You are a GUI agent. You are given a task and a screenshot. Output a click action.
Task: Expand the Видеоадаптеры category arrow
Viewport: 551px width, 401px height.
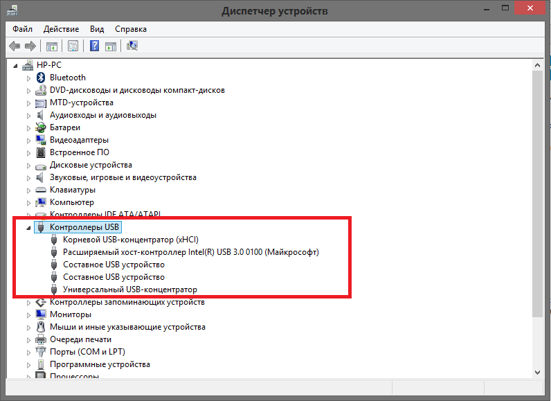tap(29, 141)
